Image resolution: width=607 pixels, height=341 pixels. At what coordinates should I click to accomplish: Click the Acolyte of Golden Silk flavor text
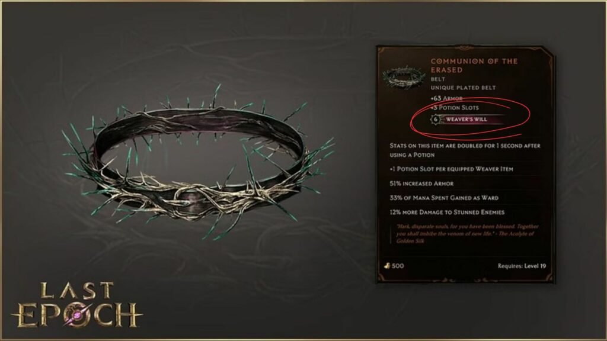pyautogui.click(x=467, y=233)
